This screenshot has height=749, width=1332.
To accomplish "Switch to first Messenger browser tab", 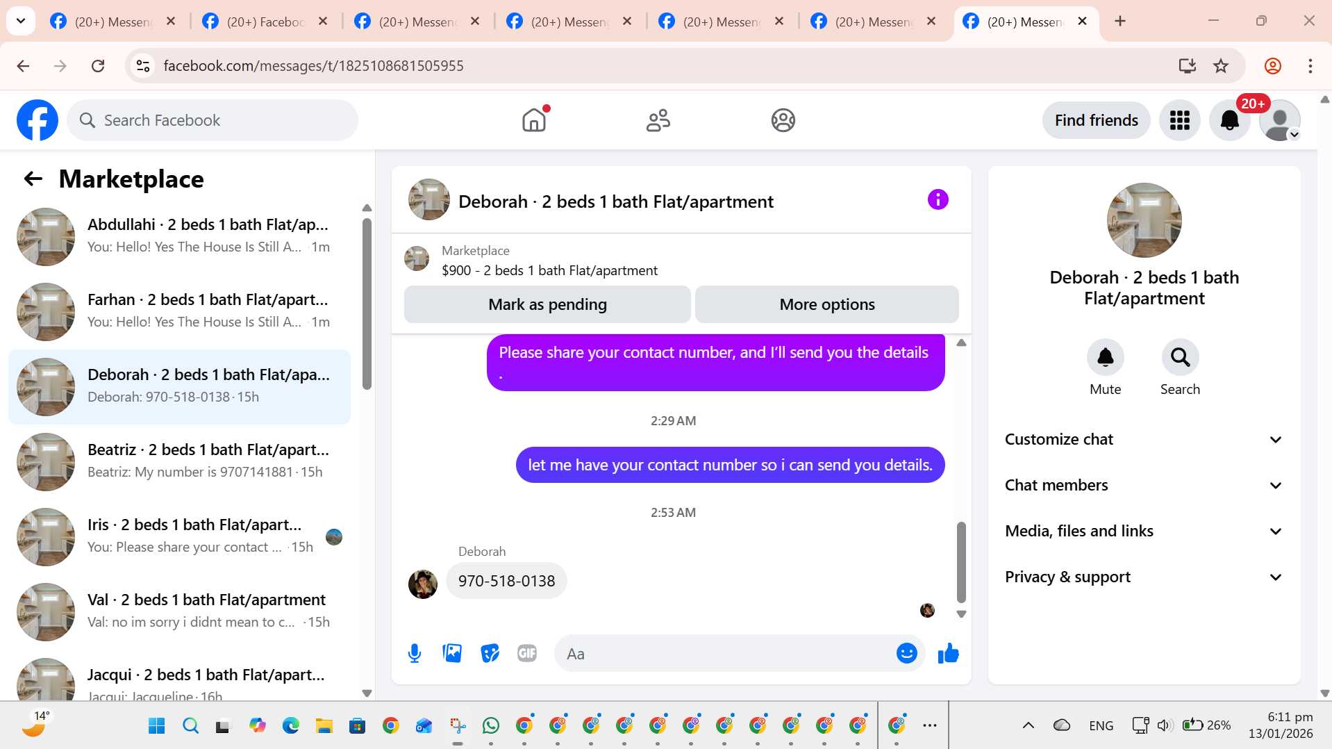I will (113, 22).
